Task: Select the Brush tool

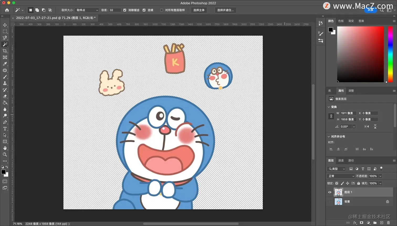Action: point(5,77)
